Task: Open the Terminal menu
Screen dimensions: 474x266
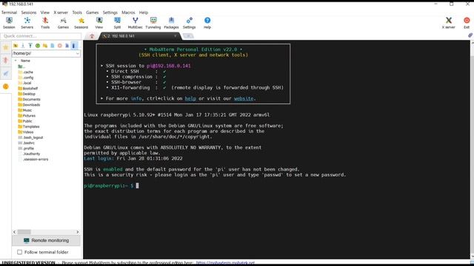Action: (9, 13)
